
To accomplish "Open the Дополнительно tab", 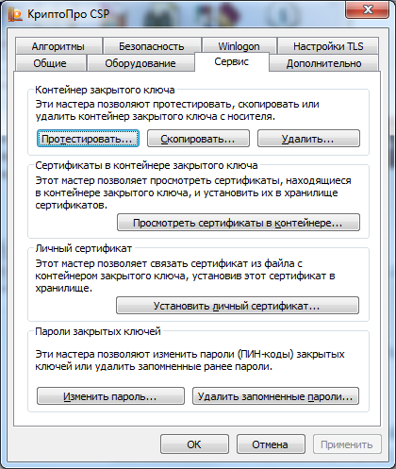I will pos(324,63).
